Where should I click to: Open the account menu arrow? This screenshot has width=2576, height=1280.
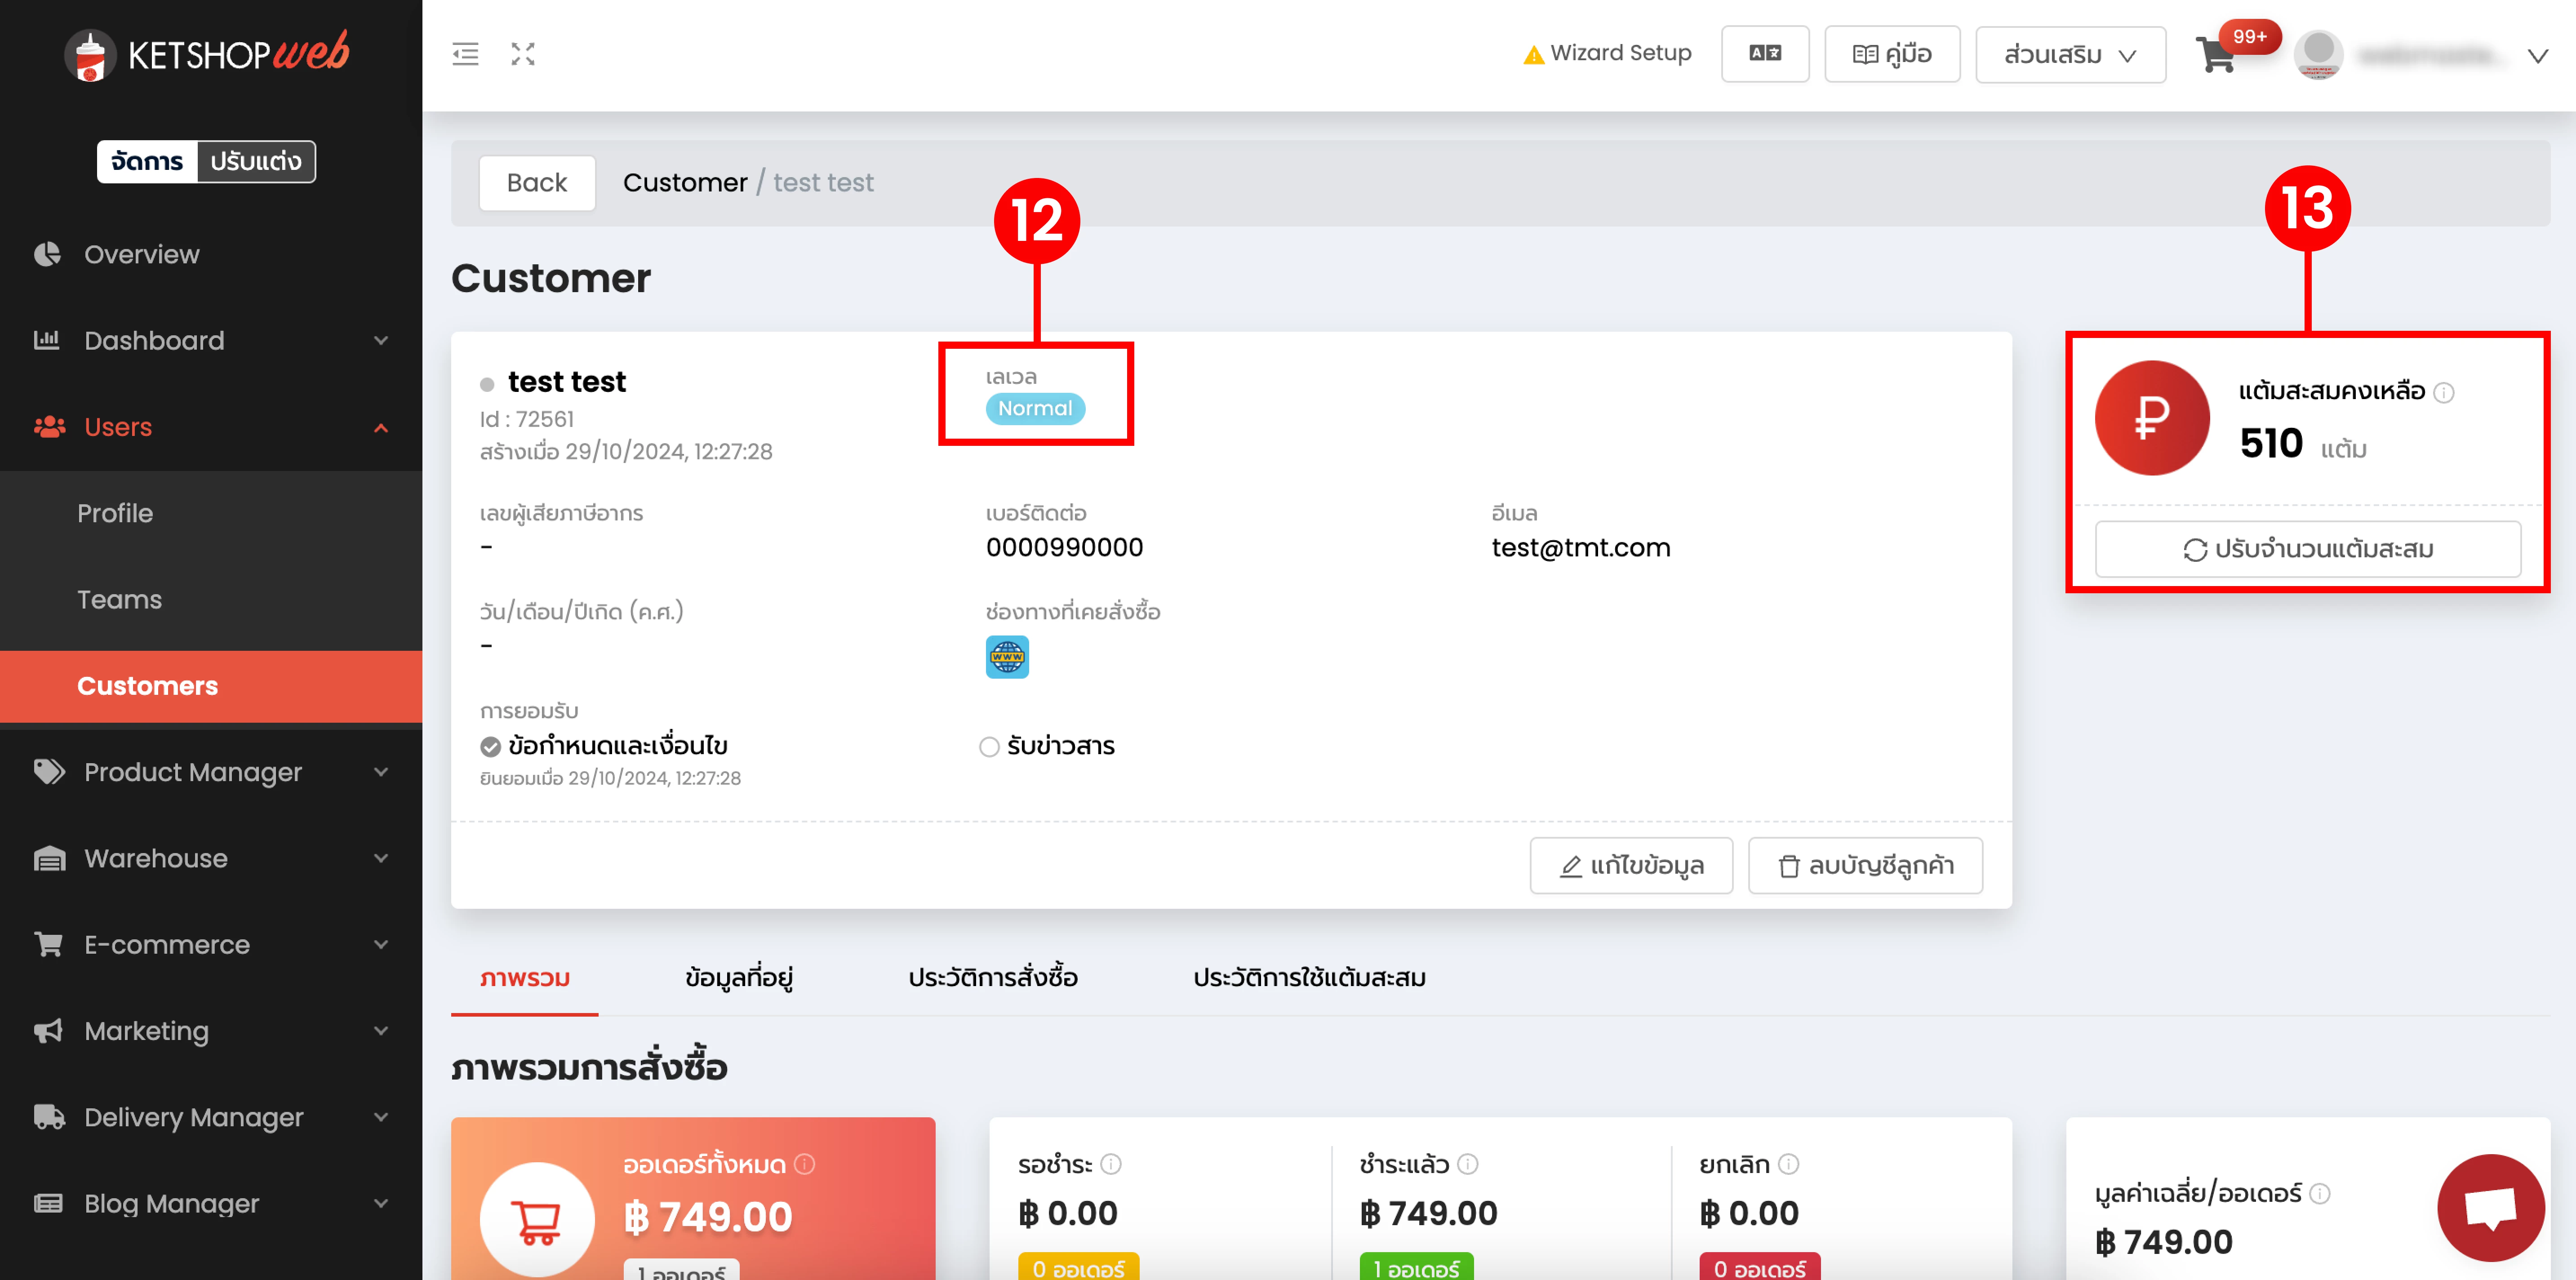click(2537, 56)
